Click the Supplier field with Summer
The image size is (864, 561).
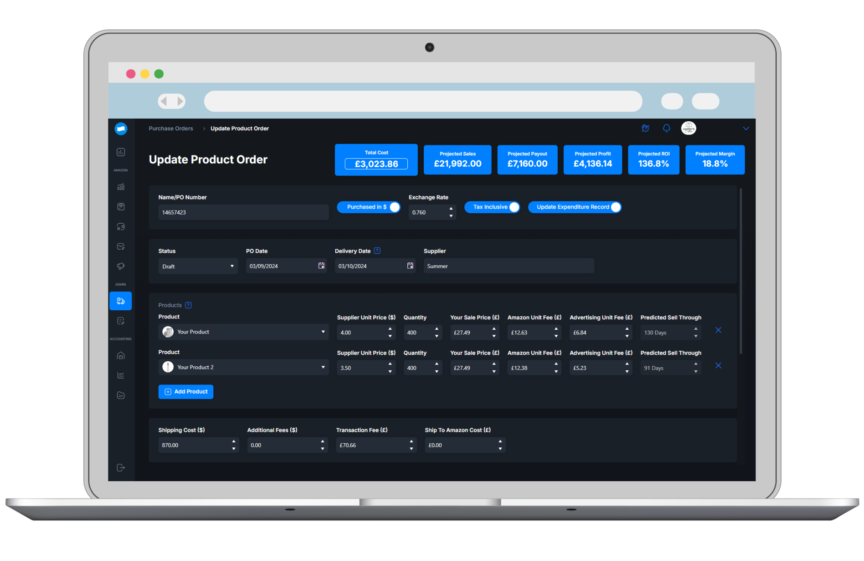tap(509, 266)
